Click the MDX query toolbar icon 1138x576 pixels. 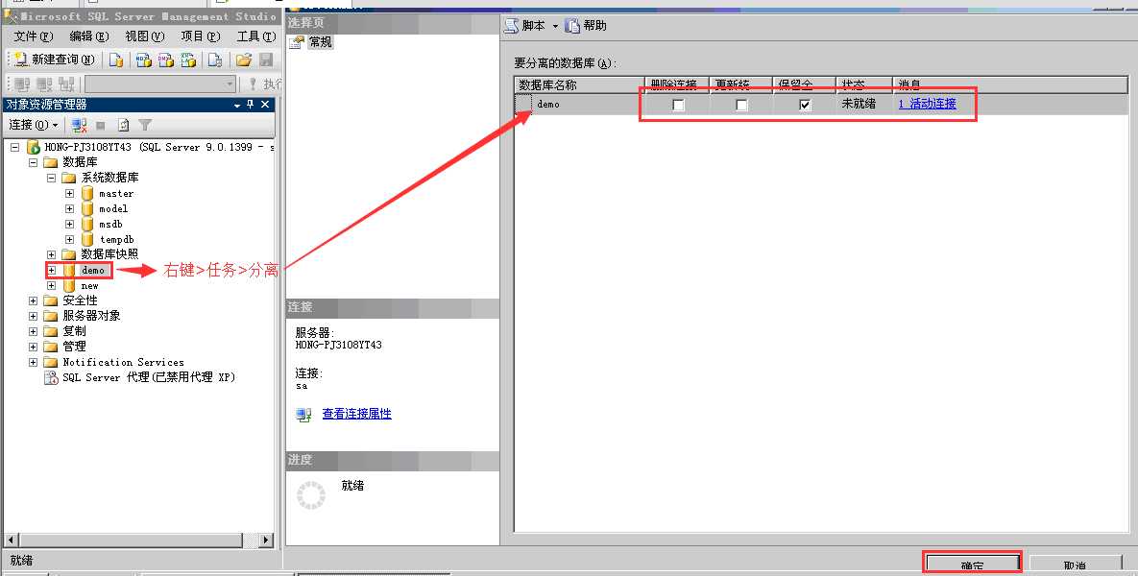point(144,60)
